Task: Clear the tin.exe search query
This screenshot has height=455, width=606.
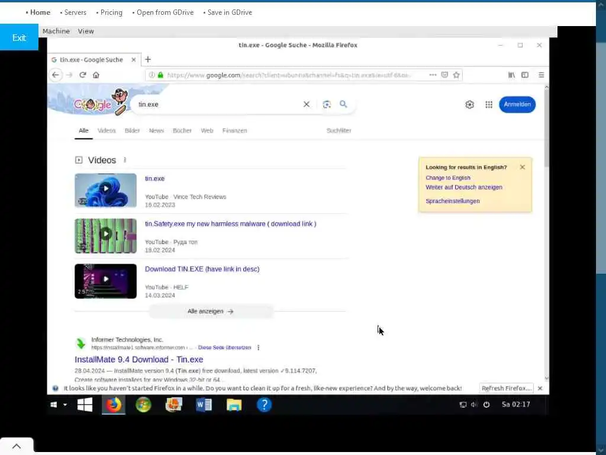Action: point(307,104)
